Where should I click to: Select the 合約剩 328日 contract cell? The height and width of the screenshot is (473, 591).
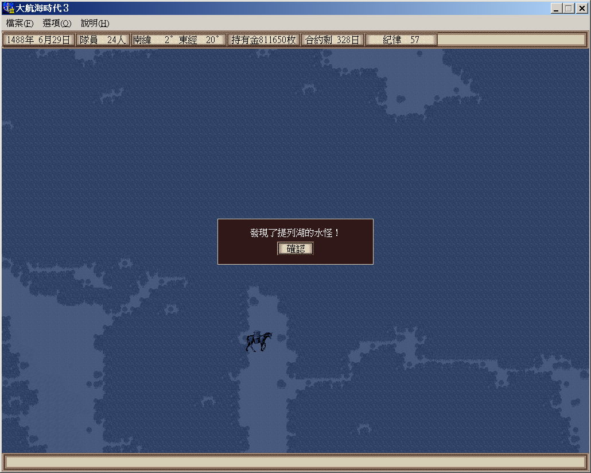pos(332,40)
